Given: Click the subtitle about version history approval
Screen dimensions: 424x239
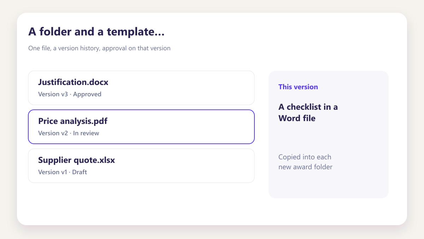Looking at the screenshot, I should click(99, 48).
